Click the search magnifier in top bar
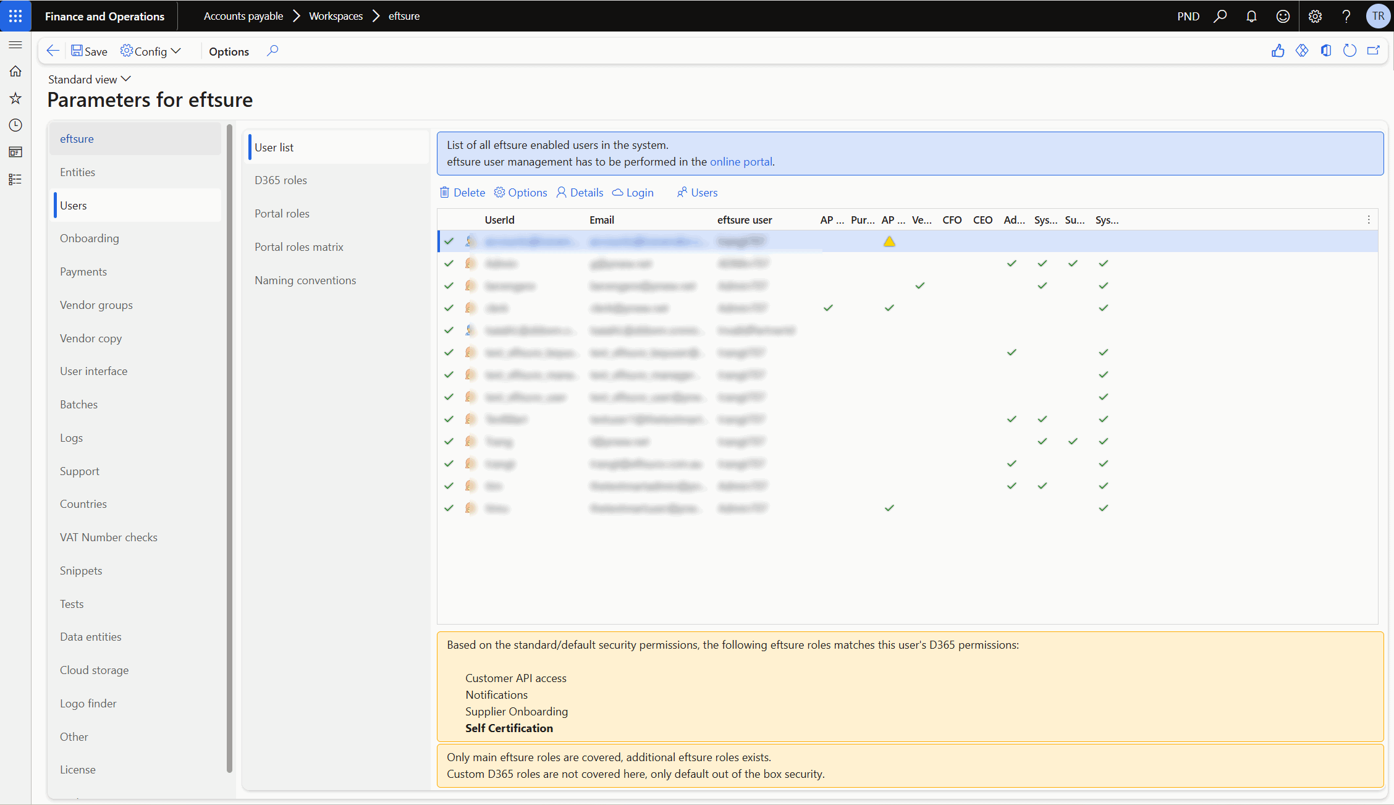 1220,16
